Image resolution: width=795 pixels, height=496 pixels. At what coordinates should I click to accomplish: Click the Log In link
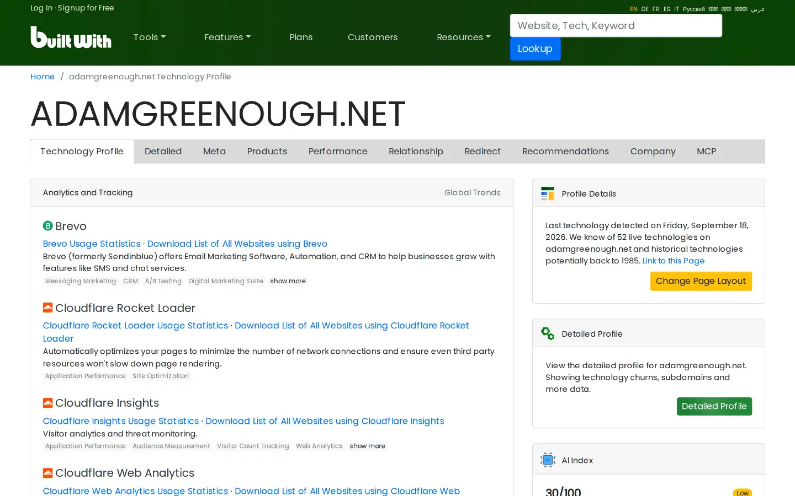[41, 8]
